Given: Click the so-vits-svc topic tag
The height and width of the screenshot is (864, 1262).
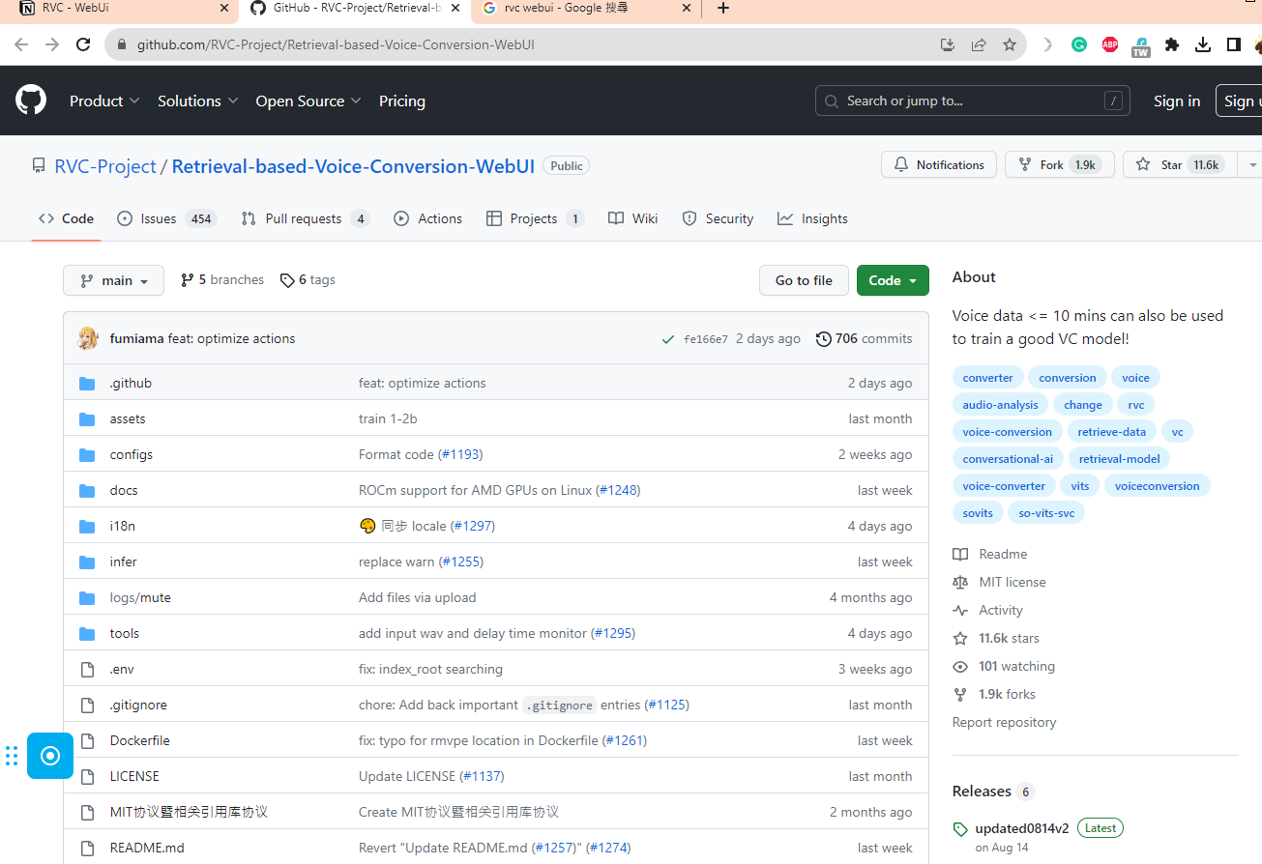Looking at the screenshot, I should [1046, 513].
